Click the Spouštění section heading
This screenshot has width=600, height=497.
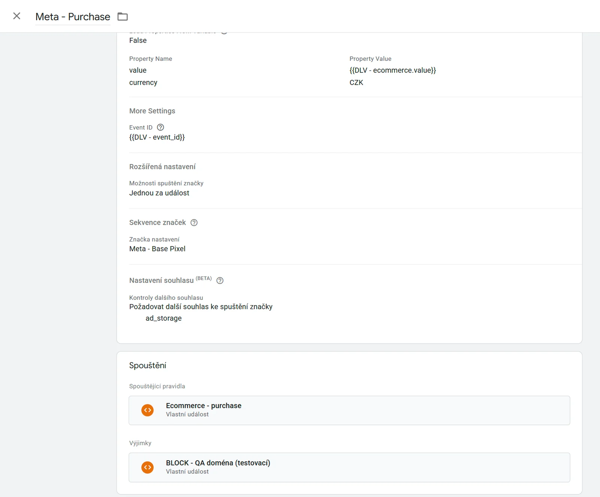click(x=148, y=365)
